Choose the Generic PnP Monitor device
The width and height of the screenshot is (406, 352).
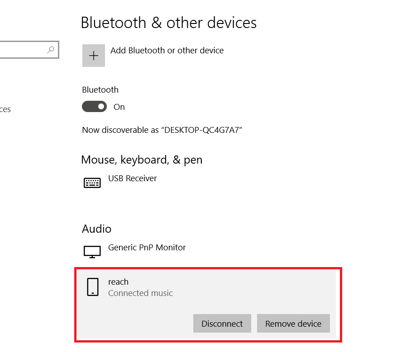click(147, 248)
